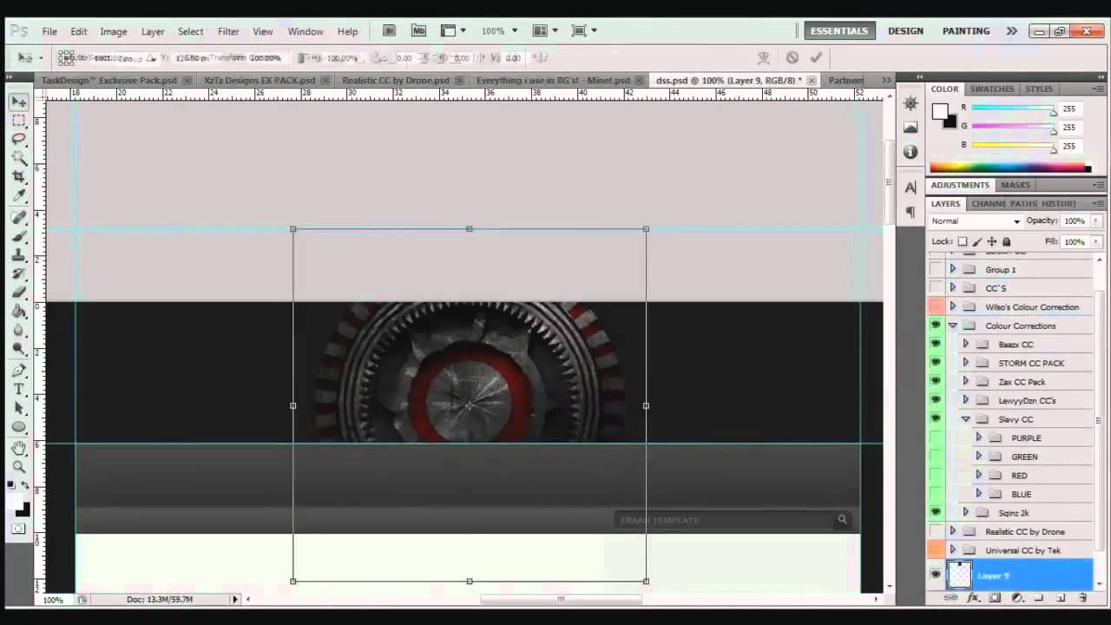
Task: Pick a color from the spectrum ramp
Action: click(x=1009, y=168)
